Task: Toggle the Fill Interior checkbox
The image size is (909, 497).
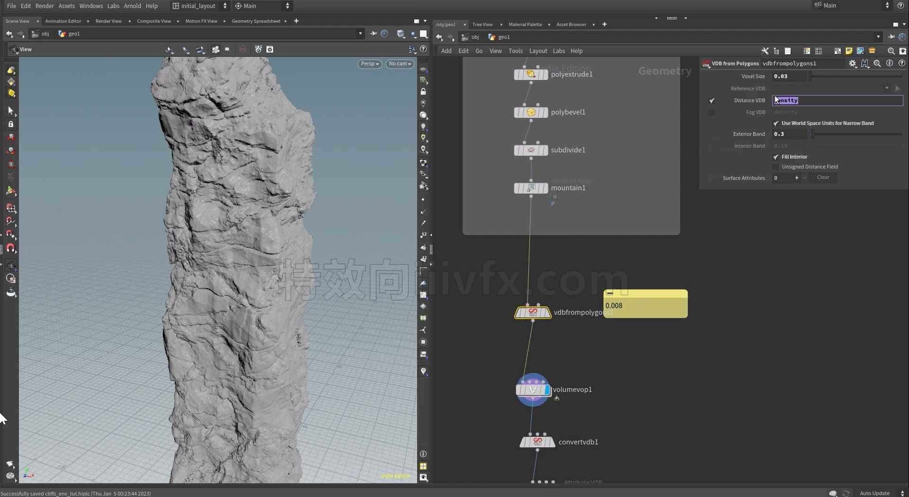Action: (x=776, y=157)
